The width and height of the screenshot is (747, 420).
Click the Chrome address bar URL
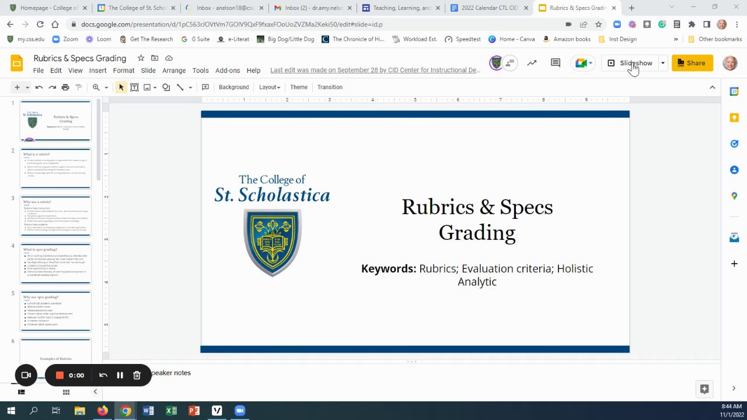232,24
